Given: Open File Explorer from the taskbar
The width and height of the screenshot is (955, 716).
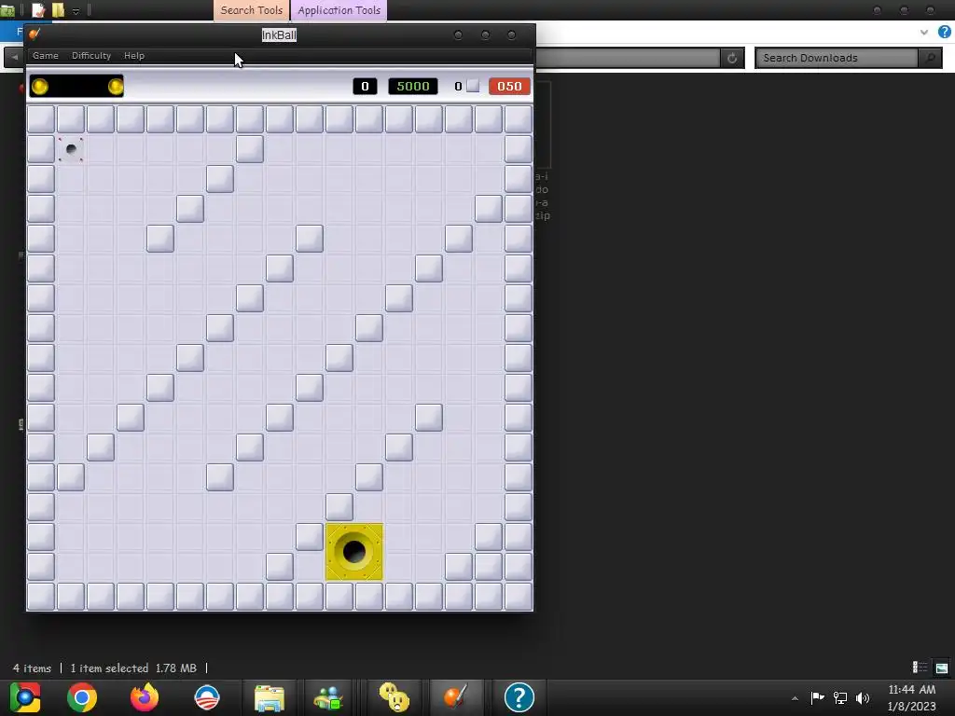Looking at the screenshot, I should pyautogui.click(x=270, y=697).
